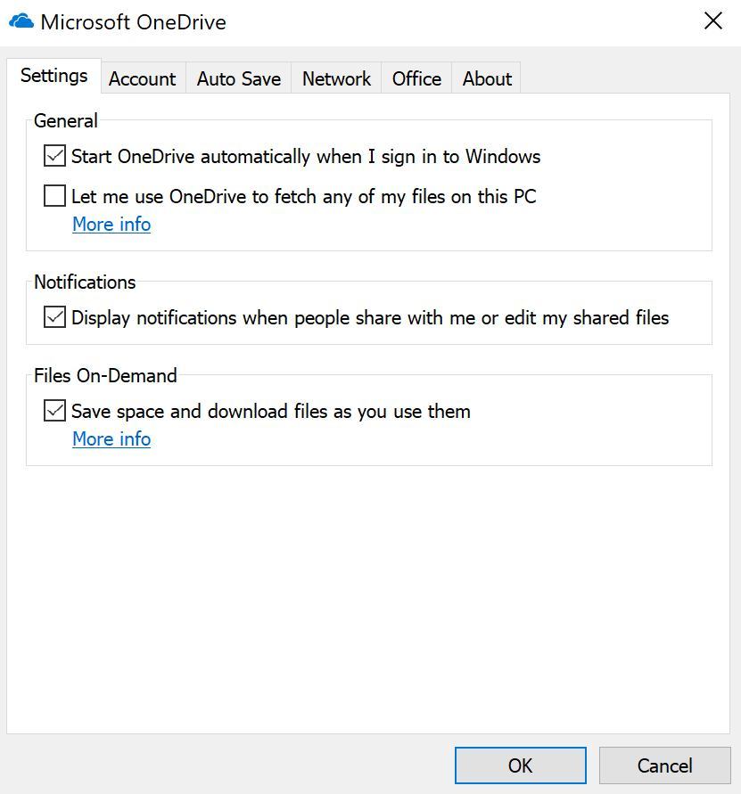Open More info link under fetch files option
The image size is (741, 794).
tap(111, 225)
